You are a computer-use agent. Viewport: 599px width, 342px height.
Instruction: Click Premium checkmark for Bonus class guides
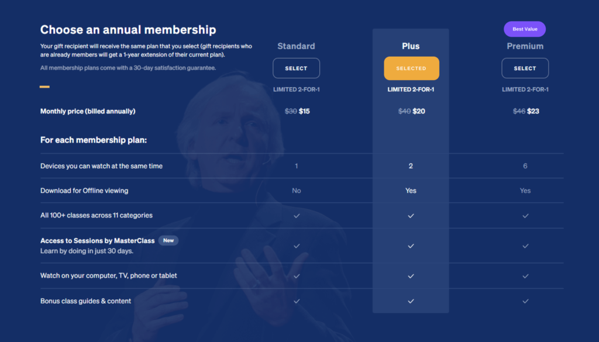(x=525, y=300)
